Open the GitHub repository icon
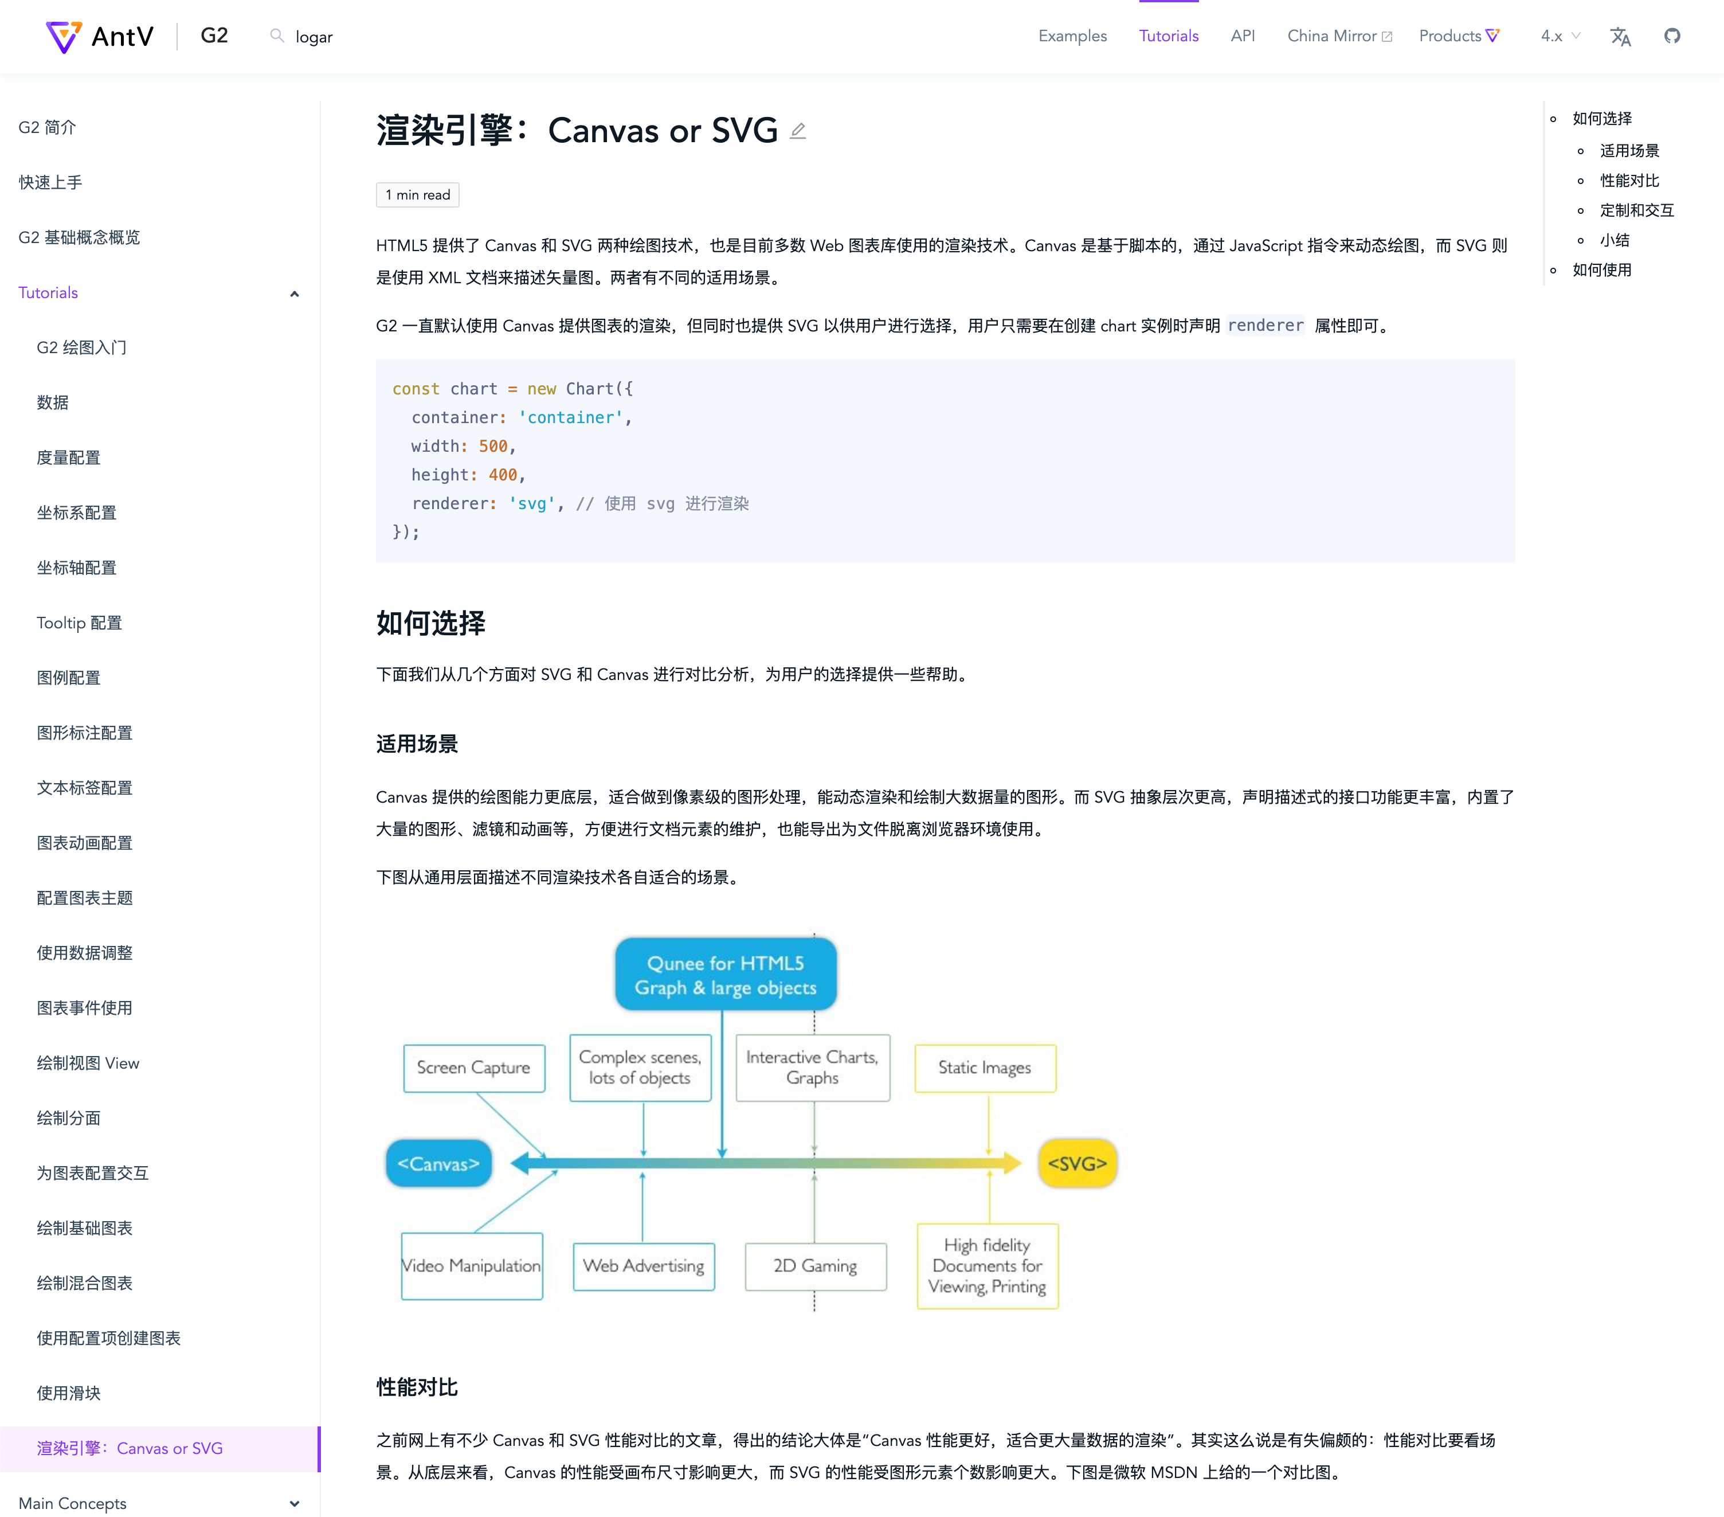This screenshot has width=1724, height=1517. [1672, 36]
